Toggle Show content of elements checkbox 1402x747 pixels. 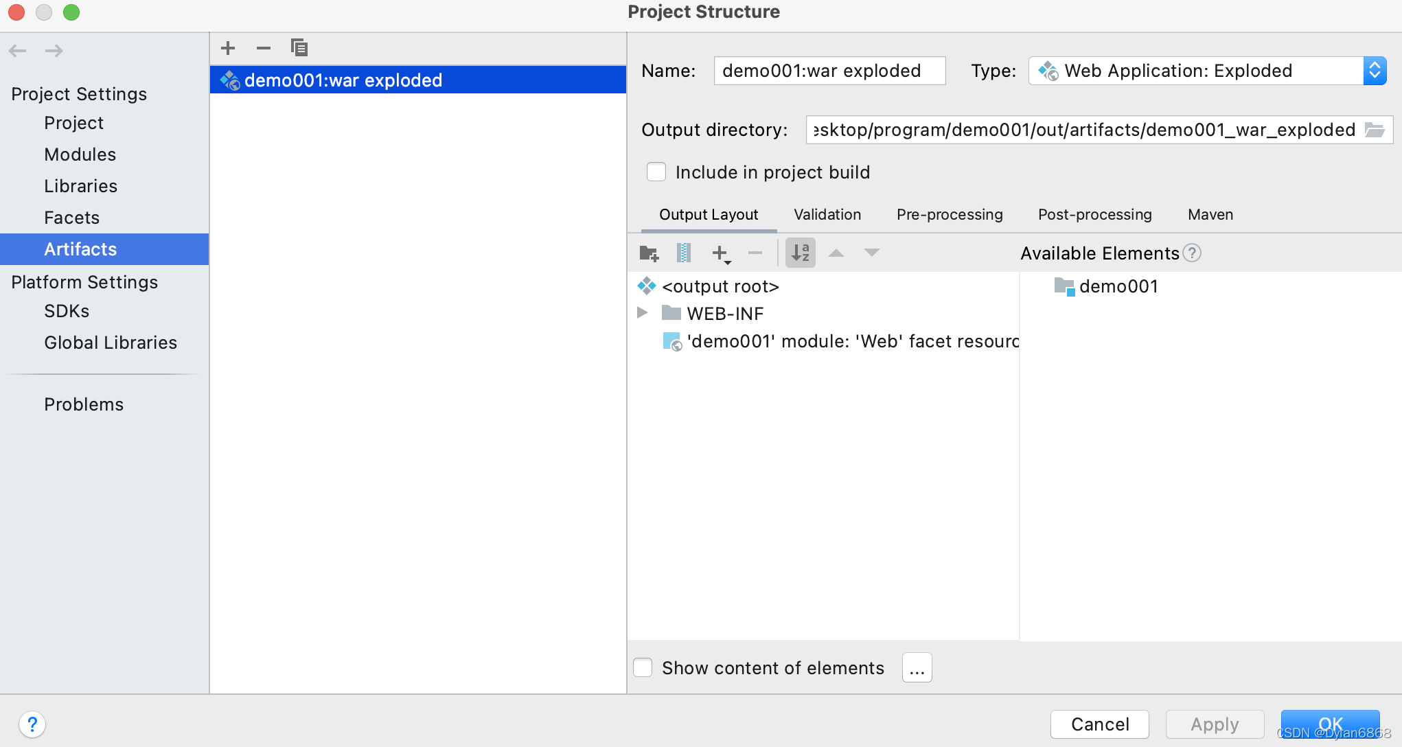[x=643, y=667]
